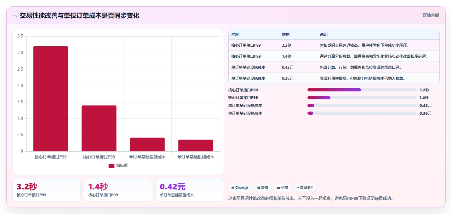Select the 数据卡片 tag label
This screenshot has width=452, height=214.
pyautogui.click(x=307, y=188)
